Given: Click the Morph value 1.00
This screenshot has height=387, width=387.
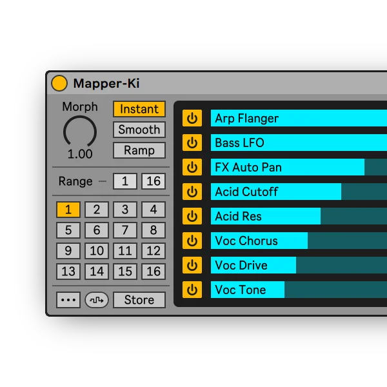Looking at the screenshot, I should pyautogui.click(x=80, y=154).
